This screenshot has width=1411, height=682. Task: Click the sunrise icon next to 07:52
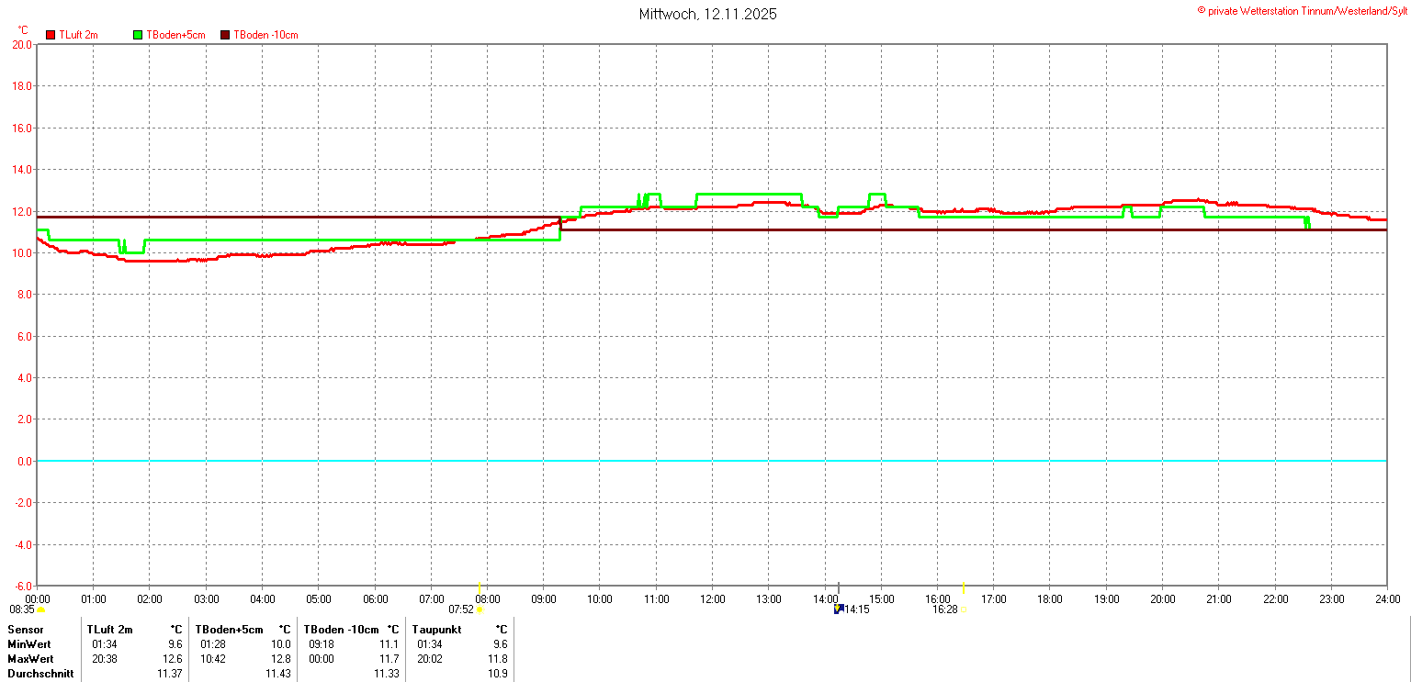click(480, 610)
